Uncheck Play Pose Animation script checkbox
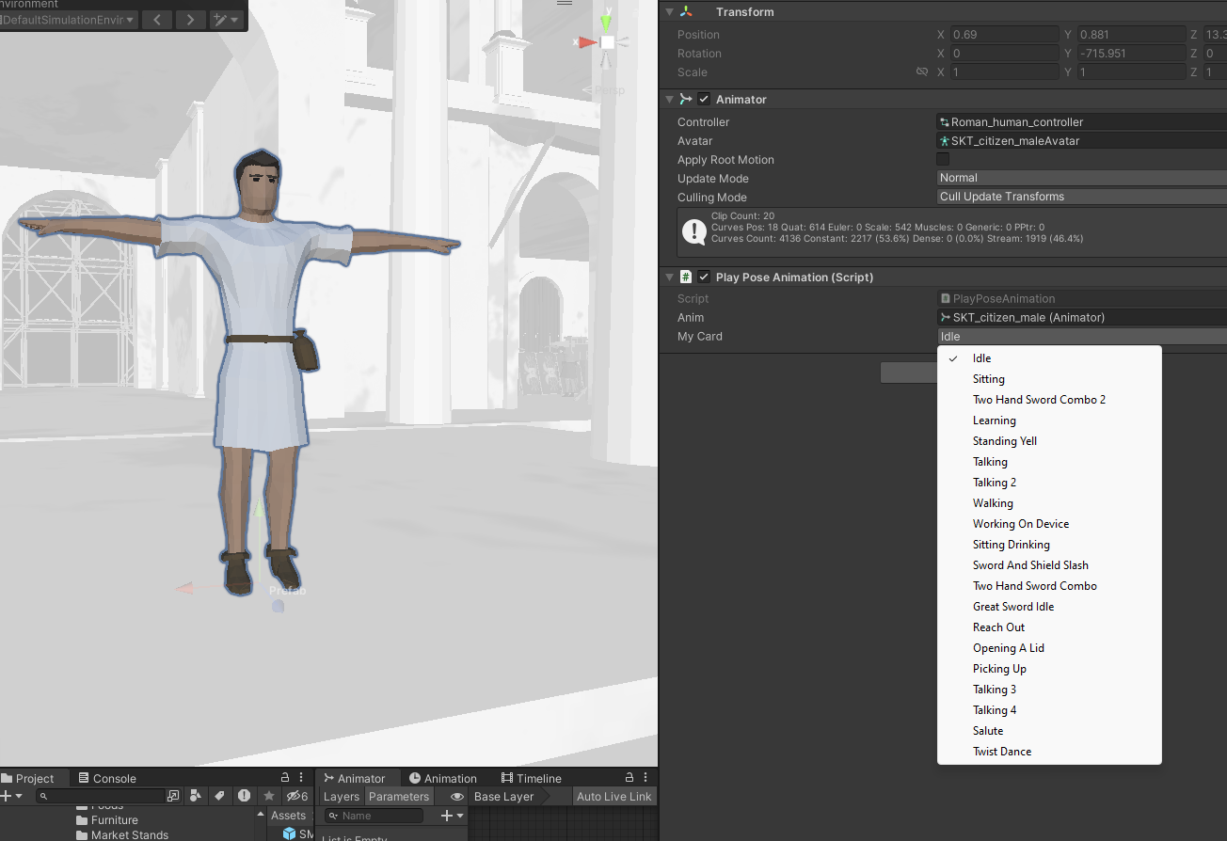The width and height of the screenshot is (1227, 841). tap(704, 278)
